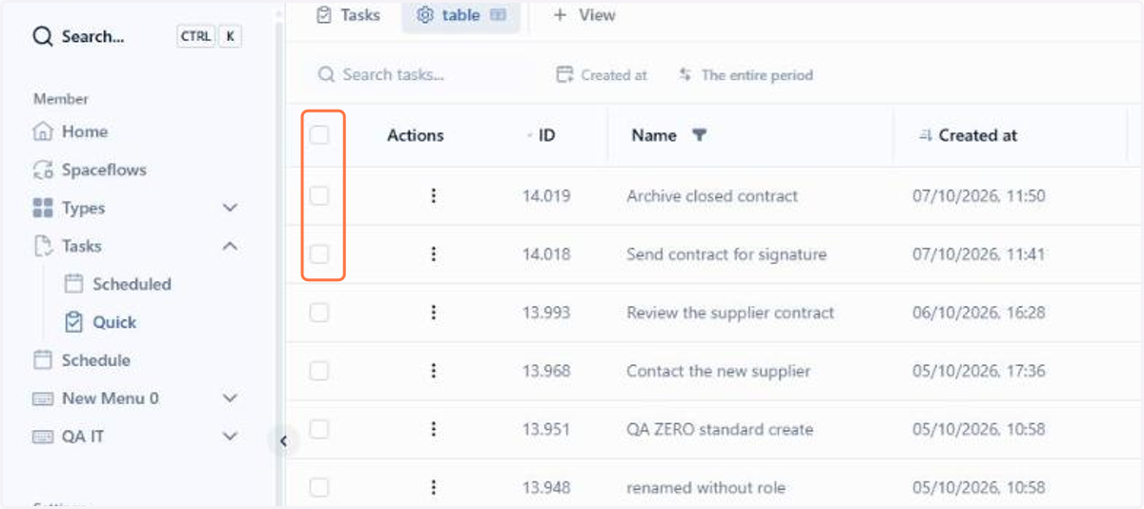The width and height of the screenshot is (1144, 509).
Task: Open the Schedule sidebar link
Action: tap(96, 360)
